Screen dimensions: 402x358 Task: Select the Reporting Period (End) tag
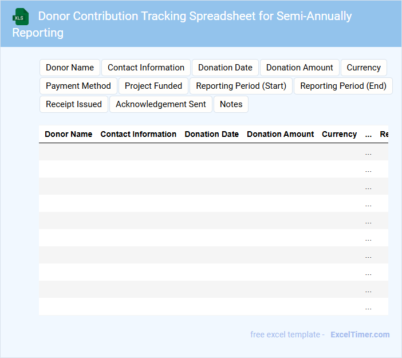[343, 86]
